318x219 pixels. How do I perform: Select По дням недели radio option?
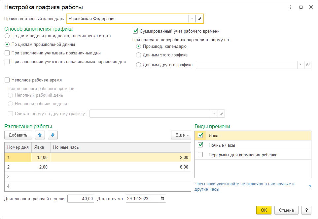coord(7,36)
